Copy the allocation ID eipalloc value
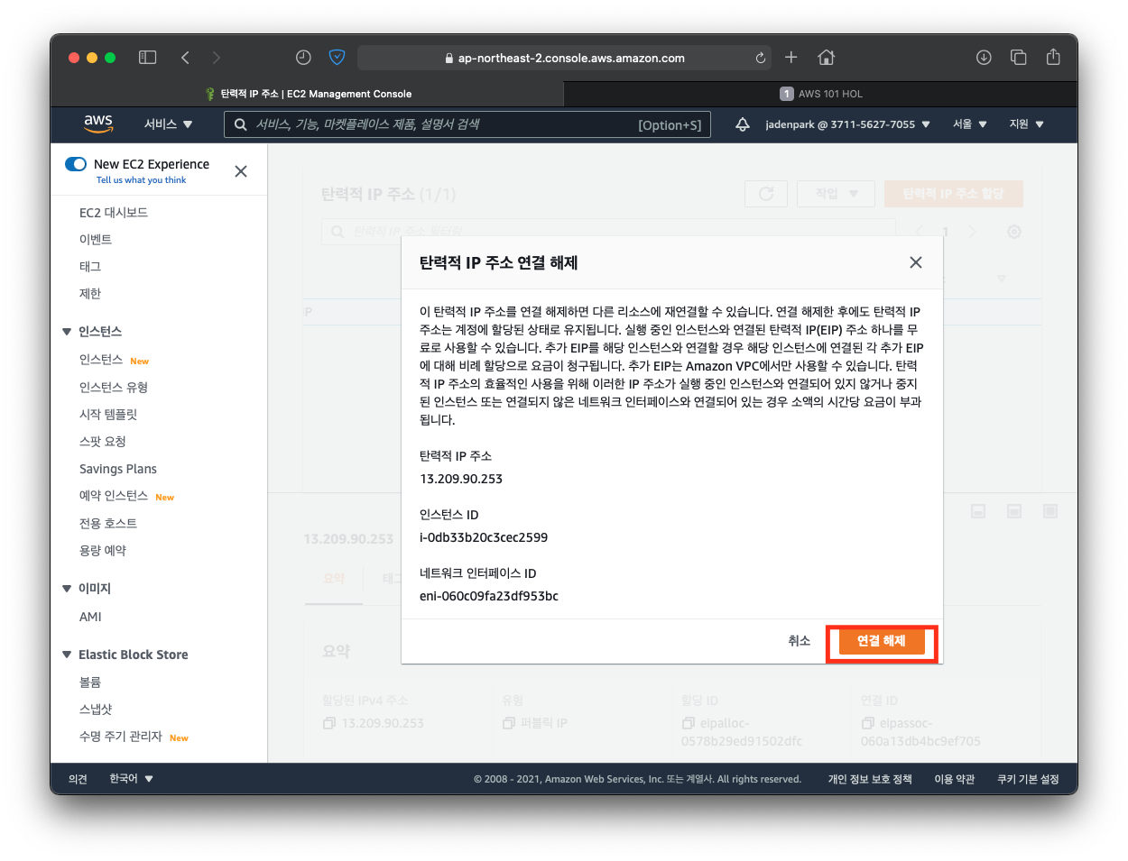This screenshot has width=1128, height=861. pyautogui.click(x=689, y=723)
